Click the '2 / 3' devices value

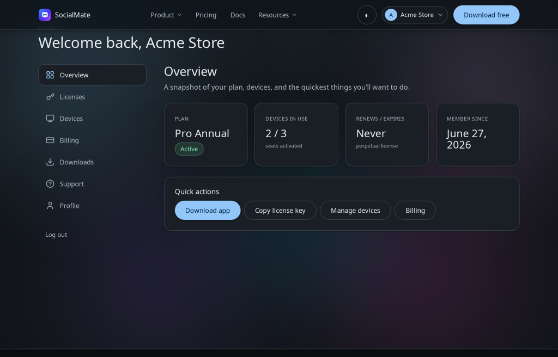tap(276, 133)
